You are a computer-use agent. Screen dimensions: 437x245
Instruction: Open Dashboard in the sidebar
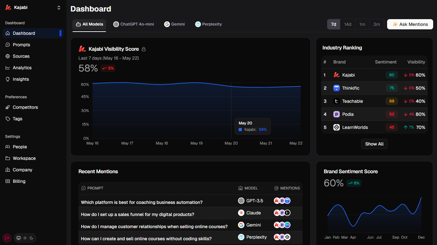click(33, 33)
